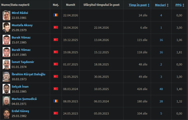Open the 4 matches link for Mirel Rădoi
The image size is (188, 120).
(x=161, y=15)
